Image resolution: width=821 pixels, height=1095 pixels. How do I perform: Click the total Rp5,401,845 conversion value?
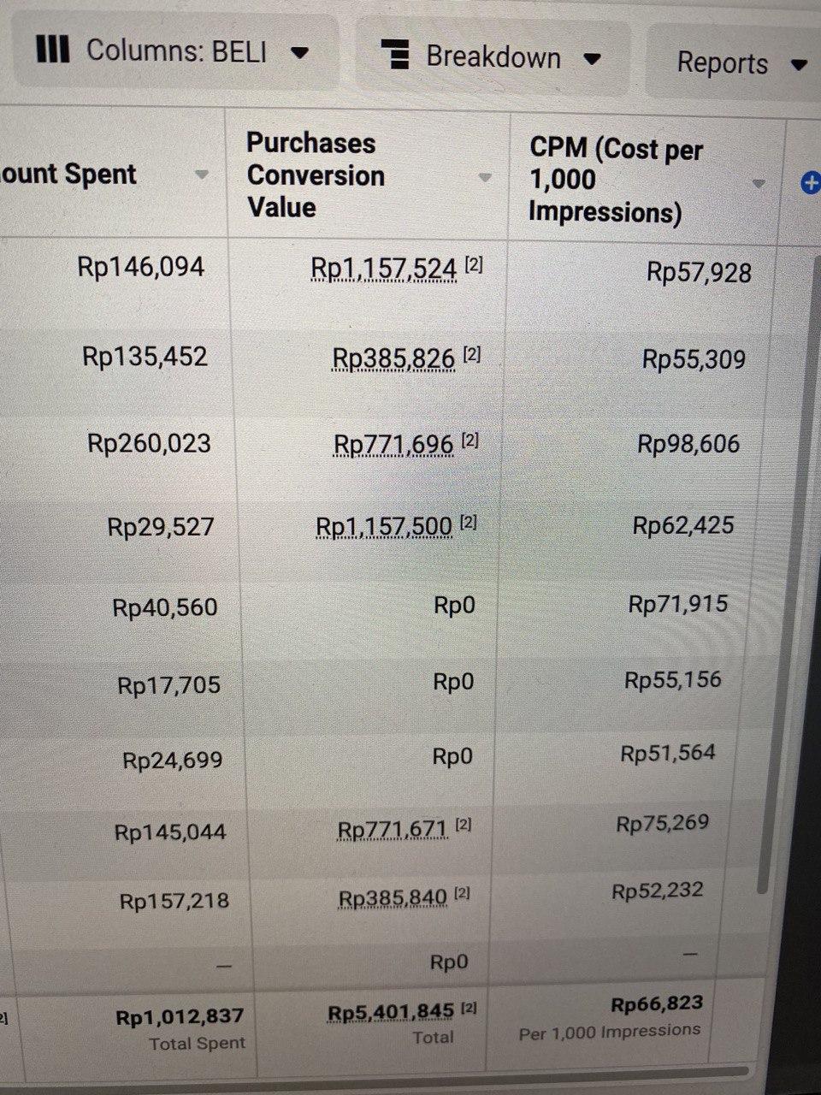pos(391,1013)
